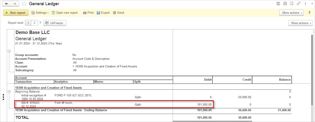Click the Analytics column header

(x=74, y=82)
